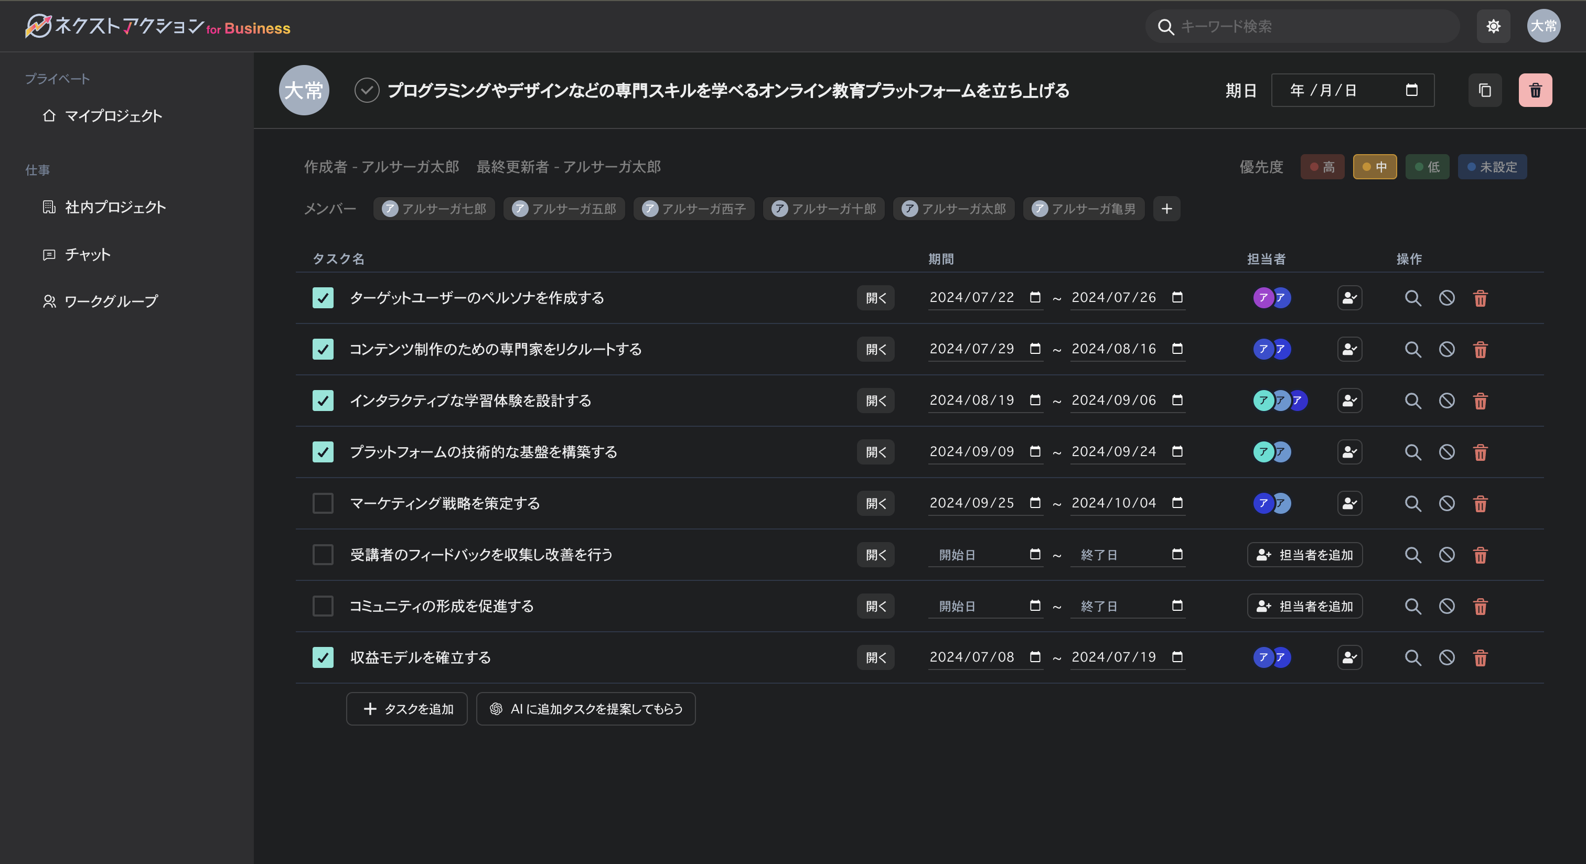
Task: Edit assignees for マーケティング戦略を策定する task
Action: (x=1349, y=503)
